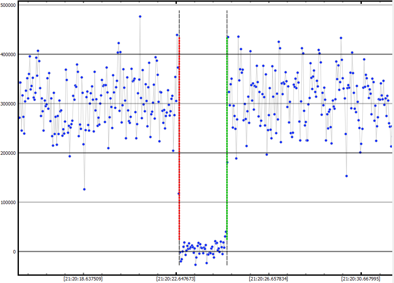Click the 400000 y-axis label
The height and width of the screenshot is (283, 394).
[x=8, y=54]
